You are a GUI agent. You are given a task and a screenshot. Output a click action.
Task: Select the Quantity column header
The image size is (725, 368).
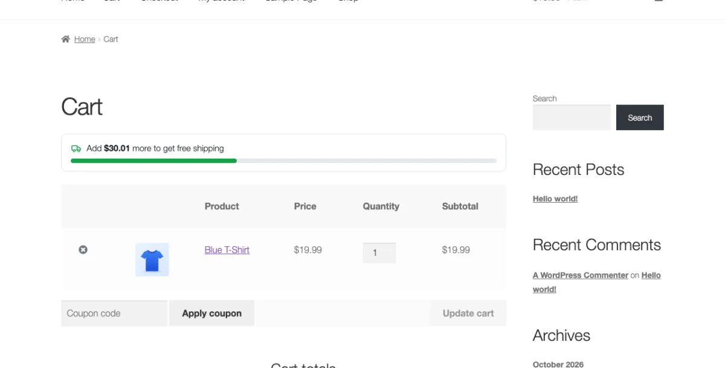381,206
